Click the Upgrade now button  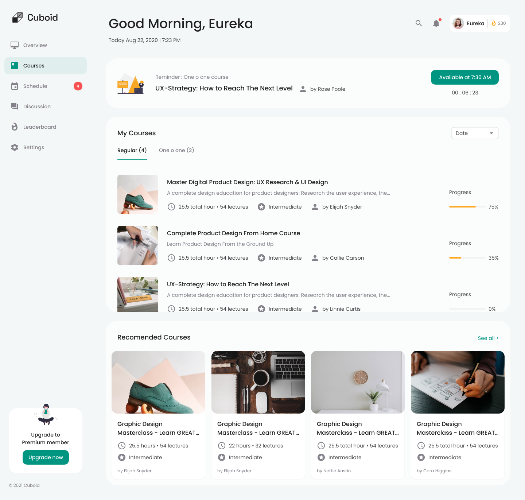tap(46, 457)
